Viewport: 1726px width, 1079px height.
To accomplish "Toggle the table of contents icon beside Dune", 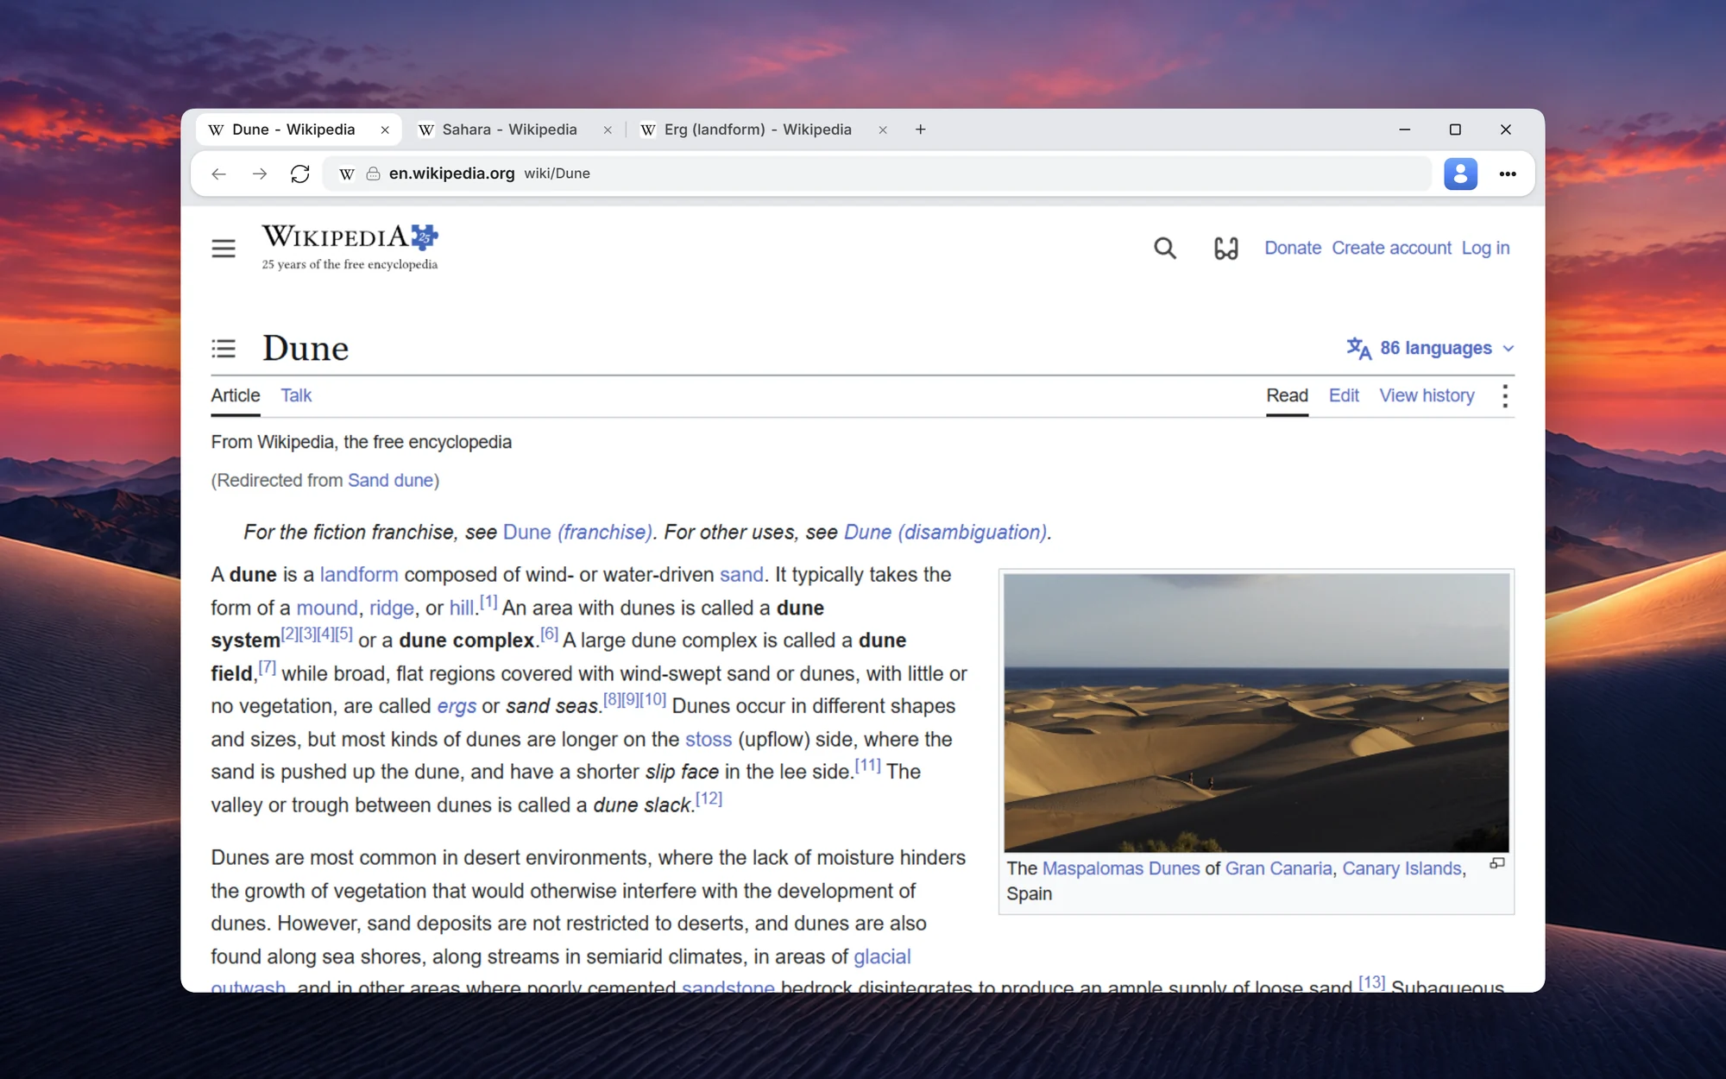I will click(224, 349).
